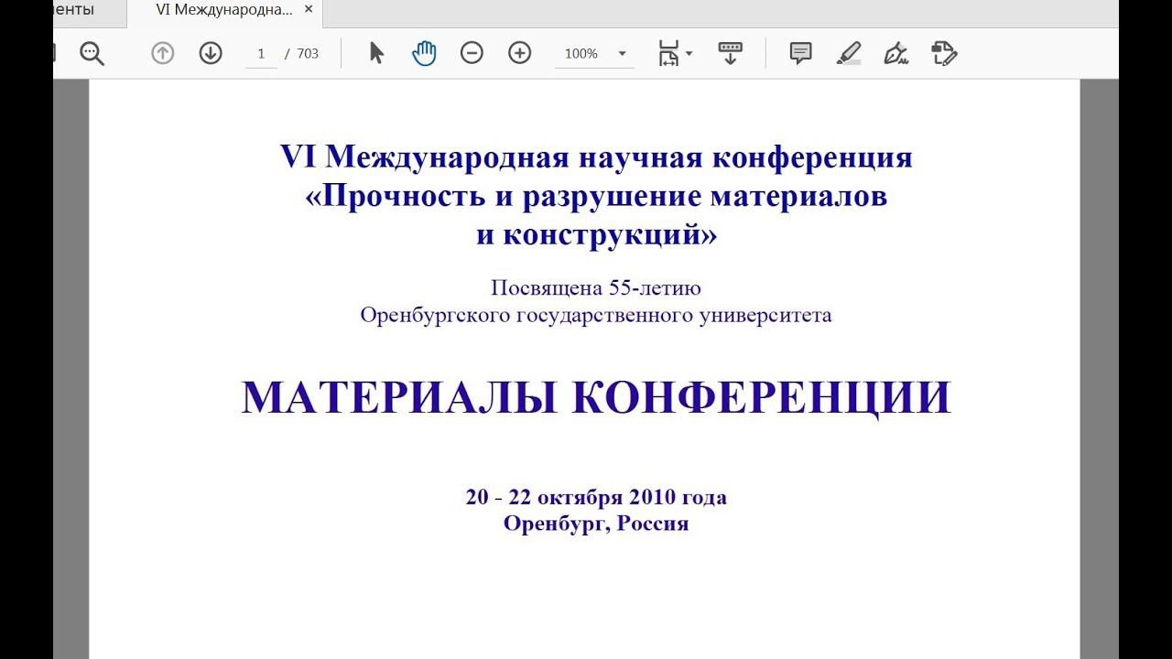Expand the page fit options arrow
Viewport: 1172px width, 659px height.
(x=689, y=53)
